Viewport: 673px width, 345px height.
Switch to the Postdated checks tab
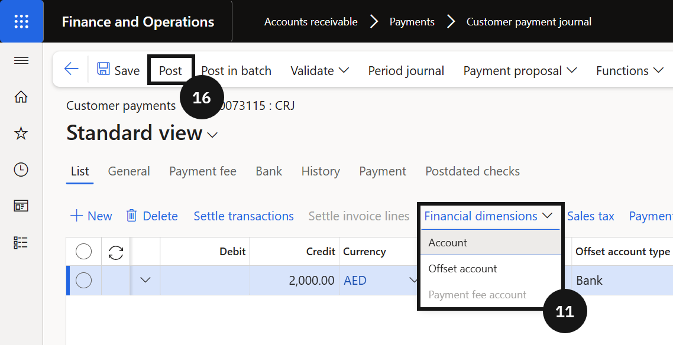(x=473, y=171)
